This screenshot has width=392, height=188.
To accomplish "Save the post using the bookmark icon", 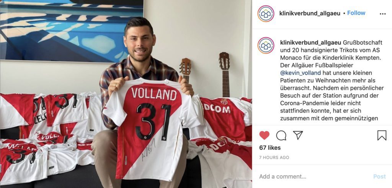I will tap(382, 135).
